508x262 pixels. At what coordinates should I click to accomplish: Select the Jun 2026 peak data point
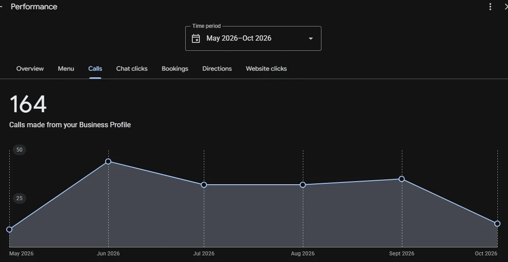(x=108, y=161)
